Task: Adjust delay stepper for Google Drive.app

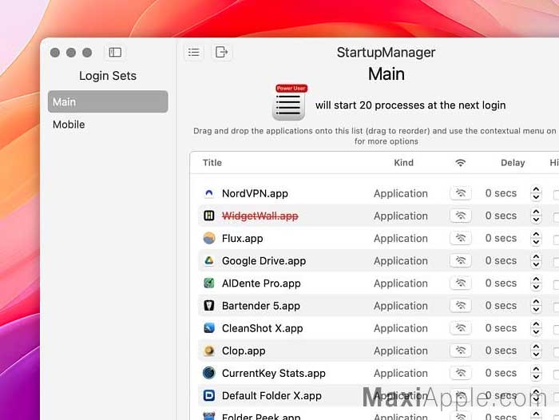Action: [x=536, y=260]
